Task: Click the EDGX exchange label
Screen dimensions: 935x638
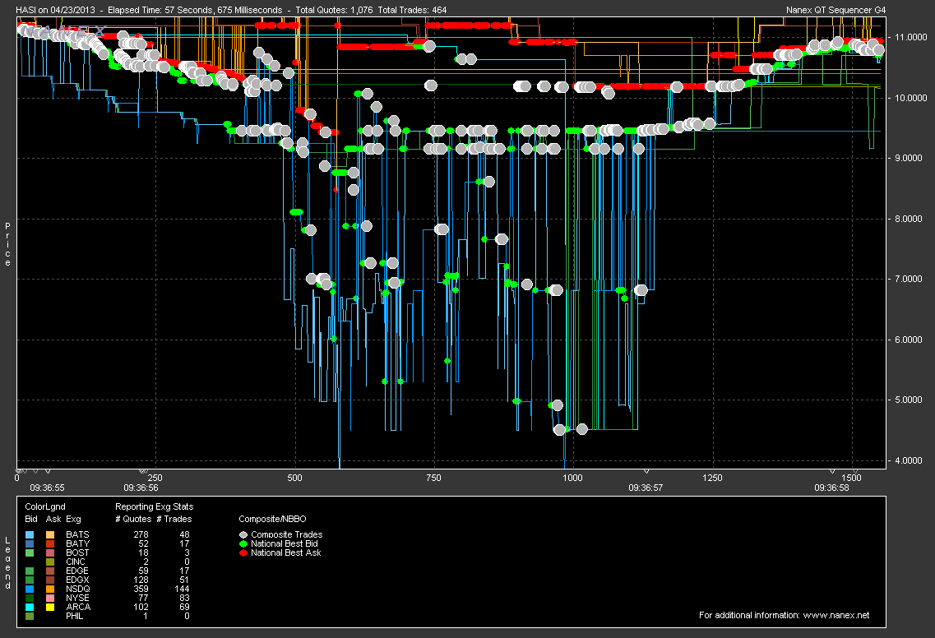Action: (x=77, y=580)
